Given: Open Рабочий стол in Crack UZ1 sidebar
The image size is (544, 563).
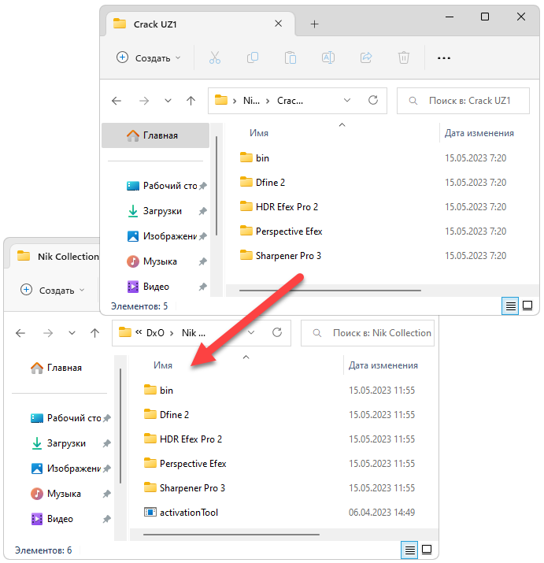Looking at the screenshot, I should point(162,186).
